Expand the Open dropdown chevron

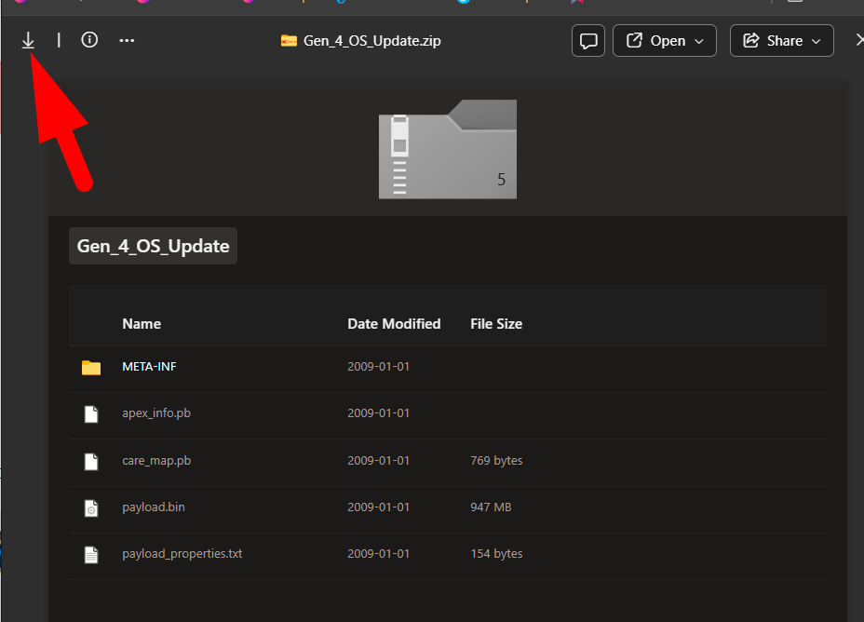point(699,41)
